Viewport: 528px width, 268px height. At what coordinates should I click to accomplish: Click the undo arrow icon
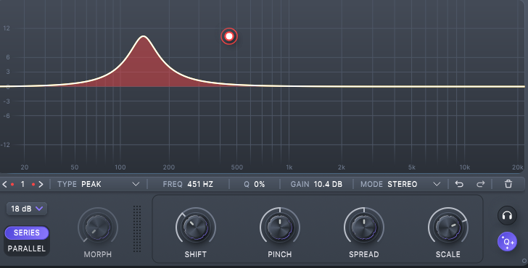click(x=459, y=184)
